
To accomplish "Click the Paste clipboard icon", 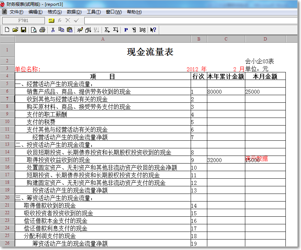I will [69, 30].
